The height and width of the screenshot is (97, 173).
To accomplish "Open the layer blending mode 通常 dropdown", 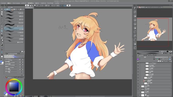I will tap(146, 57).
